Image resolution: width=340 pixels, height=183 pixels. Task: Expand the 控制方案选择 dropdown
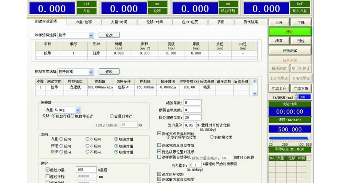pyautogui.click(x=91, y=72)
